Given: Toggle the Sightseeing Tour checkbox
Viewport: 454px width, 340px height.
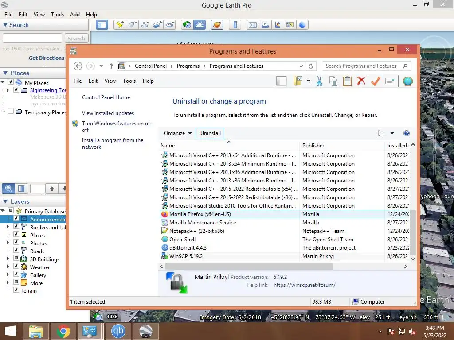Looking at the screenshot, I should [x=16, y=90].
